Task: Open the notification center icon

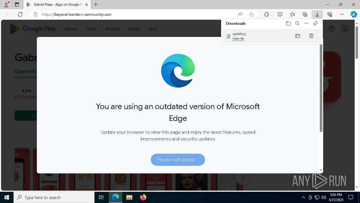Action: click(351, 197)
